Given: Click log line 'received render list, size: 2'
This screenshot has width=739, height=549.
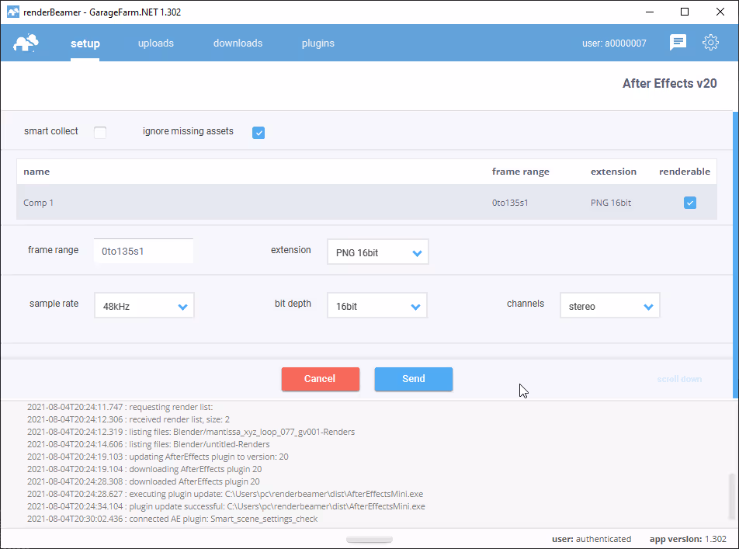Looking at the screenshot, I should 128,419.
